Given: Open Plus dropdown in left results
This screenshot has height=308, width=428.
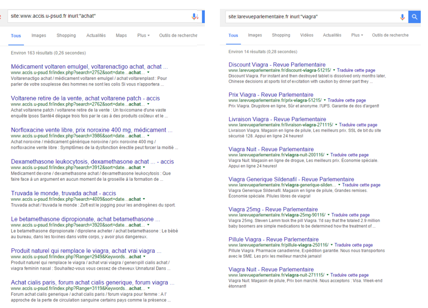Looking at the screenshot, I should point(143,36).
